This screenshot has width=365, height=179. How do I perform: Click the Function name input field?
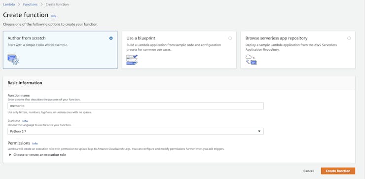pyautogui.click(x=136, y=106)
